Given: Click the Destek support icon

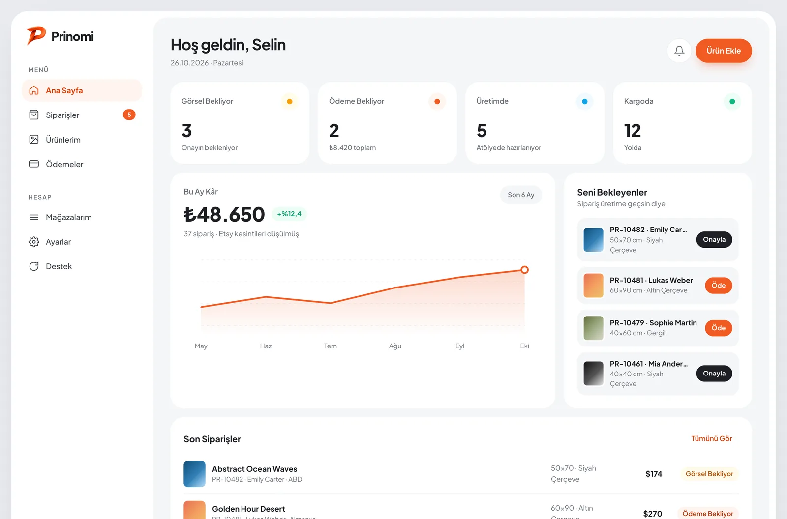Looking at the screenshot, I should (x=34, y=266).
